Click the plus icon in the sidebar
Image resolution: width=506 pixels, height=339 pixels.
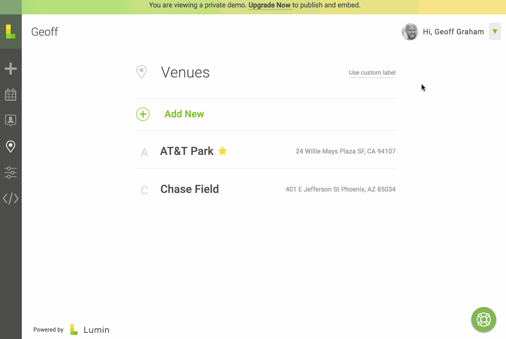11,69
